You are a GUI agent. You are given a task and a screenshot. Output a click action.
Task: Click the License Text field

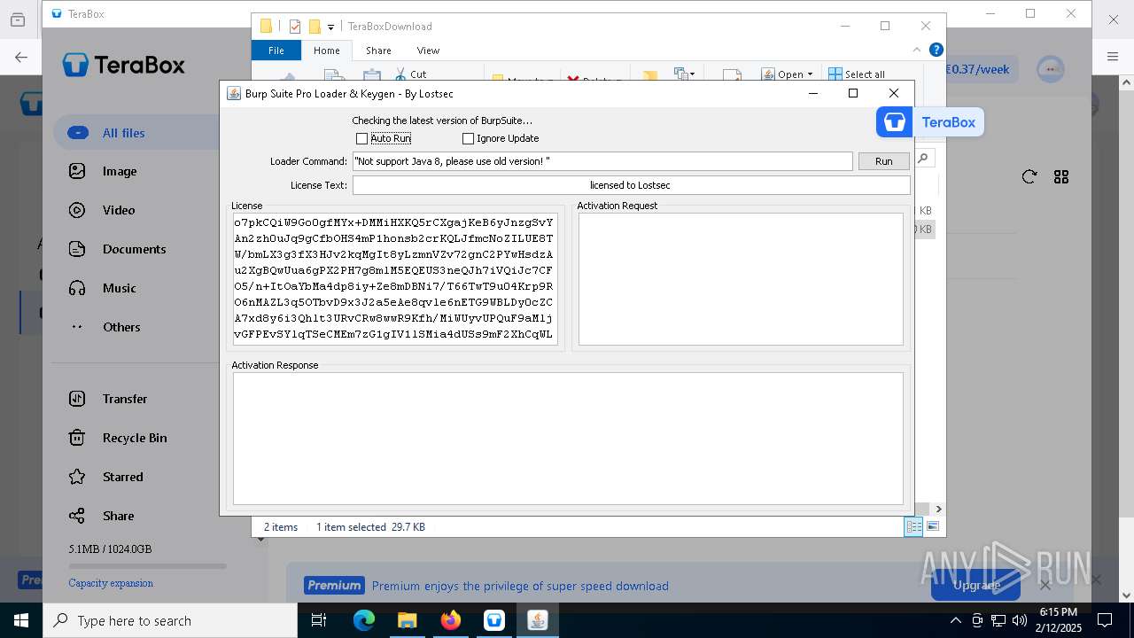coord(631,185)
